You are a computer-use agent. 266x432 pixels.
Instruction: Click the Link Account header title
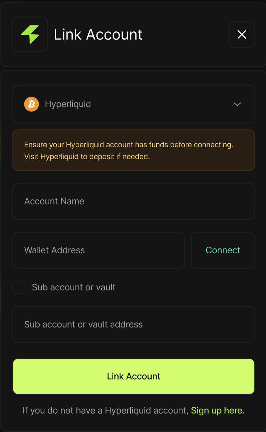point(98,35)
